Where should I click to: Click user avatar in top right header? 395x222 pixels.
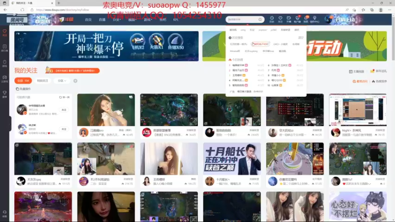pos(328,19)
